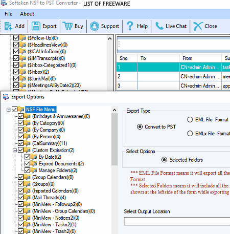Image resolution: width=230 pixels, height=234 pixels.
Task: Uncheck (Birthdays & Anniversaries)(0) checkbox
Action: click(21, 116)
